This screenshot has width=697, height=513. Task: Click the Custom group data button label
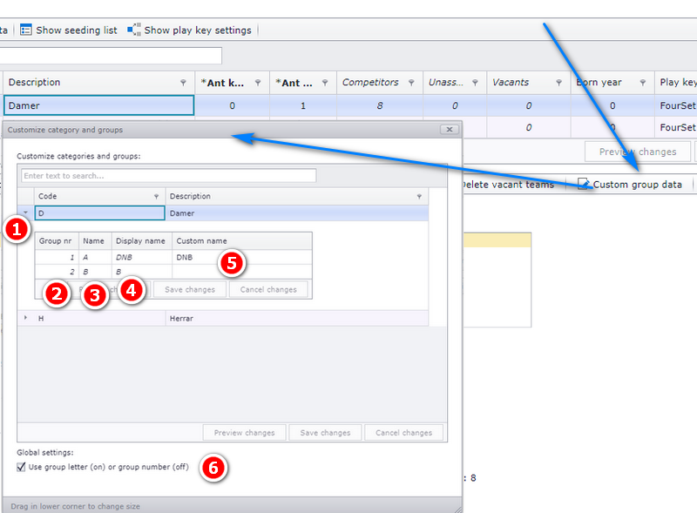[638, 185]
